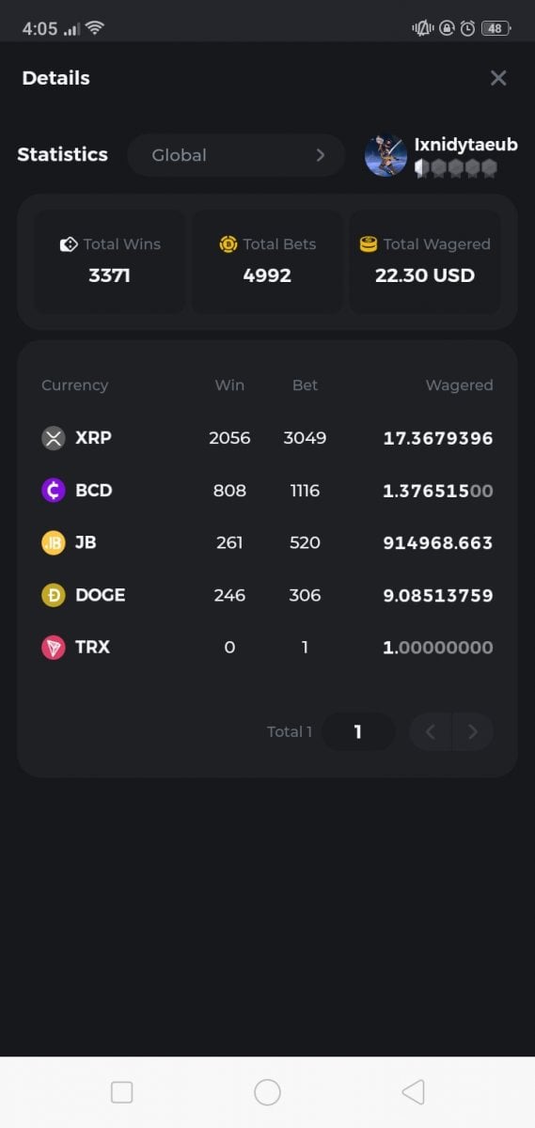Tap the TRX currency icon
The height and width of the screenshot is (1128, 535).
tap(54, 648)
